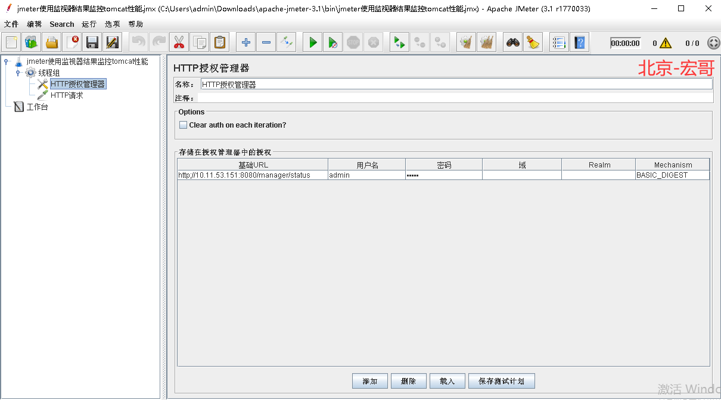The image size is (721, 400).
Task: Select 线程组 label in the tree
Action: tap(49, 73)
